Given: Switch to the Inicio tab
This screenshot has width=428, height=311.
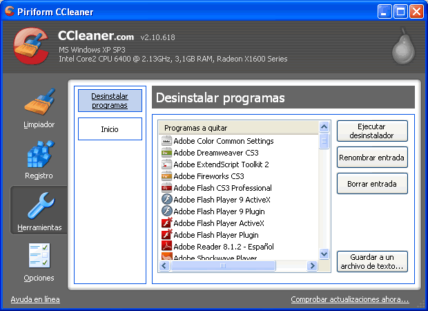Looking at the screenshot, I should tap(110, 129).
